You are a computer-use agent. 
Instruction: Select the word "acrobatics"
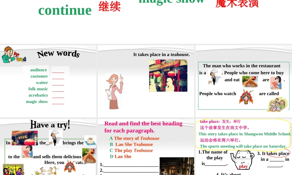(38, 95)
